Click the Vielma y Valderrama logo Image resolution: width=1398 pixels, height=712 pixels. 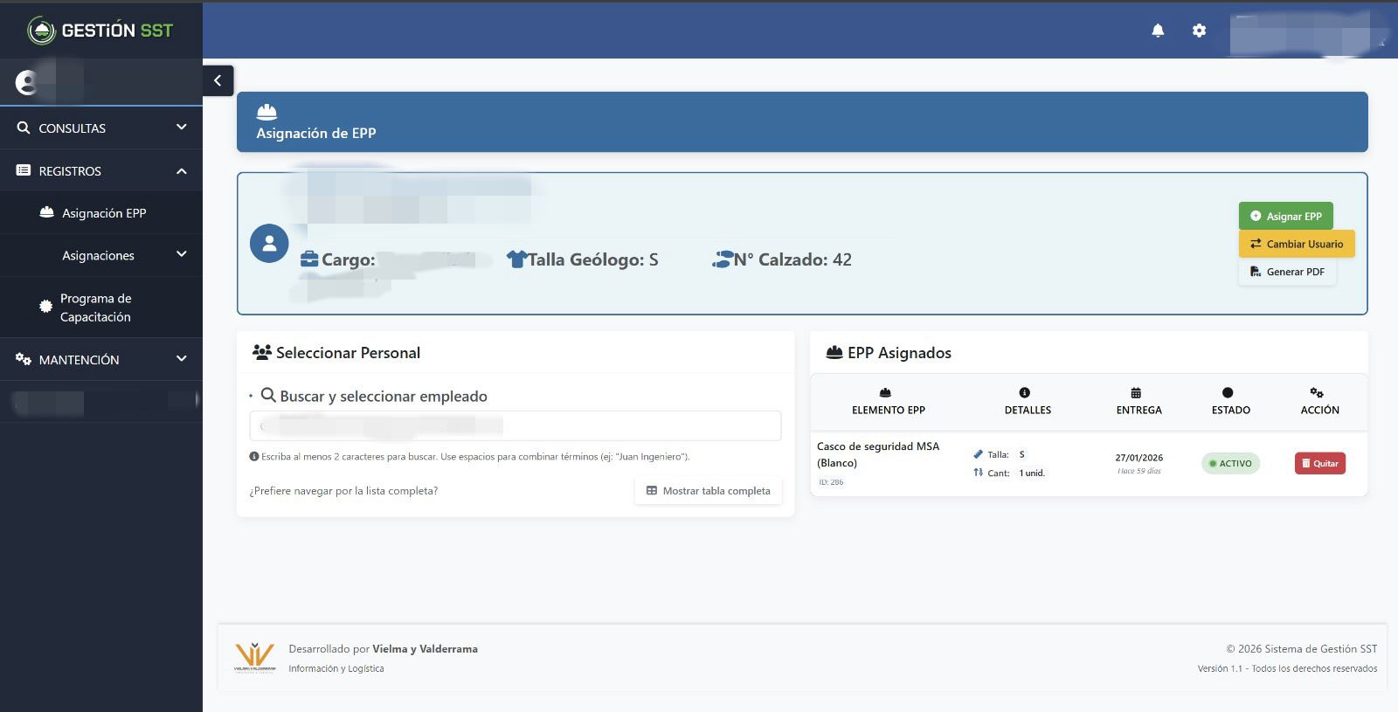click(x=255, y=658)
